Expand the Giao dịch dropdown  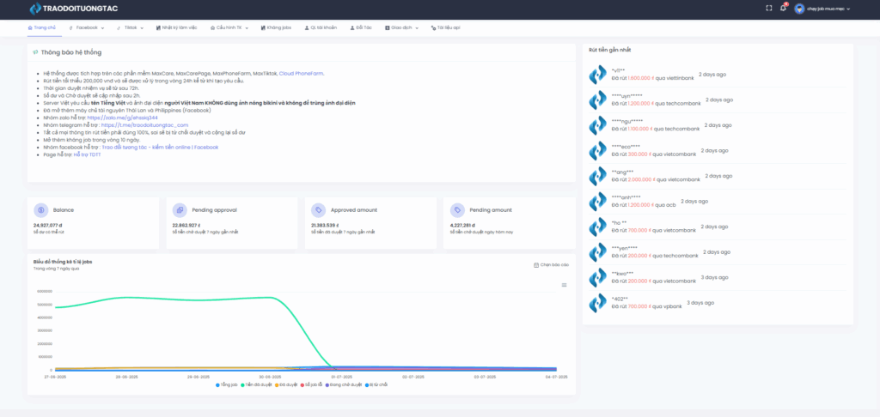[x=402, y=27]
